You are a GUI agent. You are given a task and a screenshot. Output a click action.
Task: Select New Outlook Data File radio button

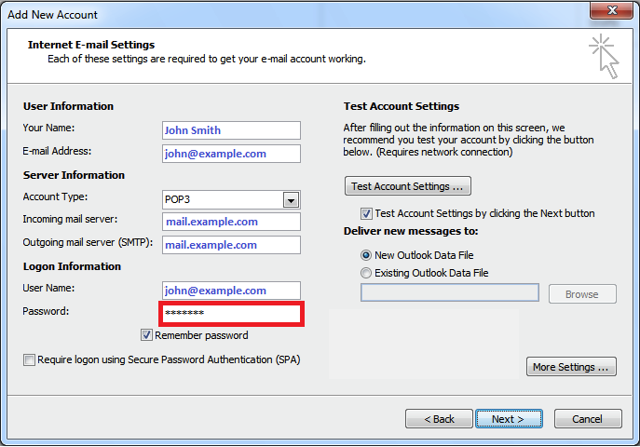[366, 255]
